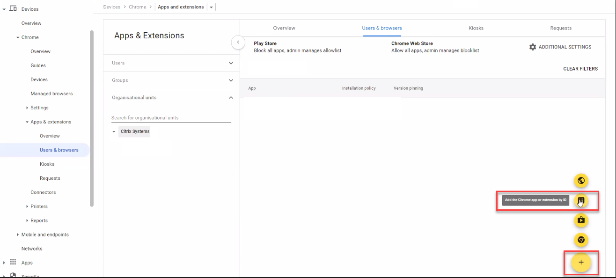Click the Apps grid icon in sidebar
616x278 pixels.
[x=13, y=263]
